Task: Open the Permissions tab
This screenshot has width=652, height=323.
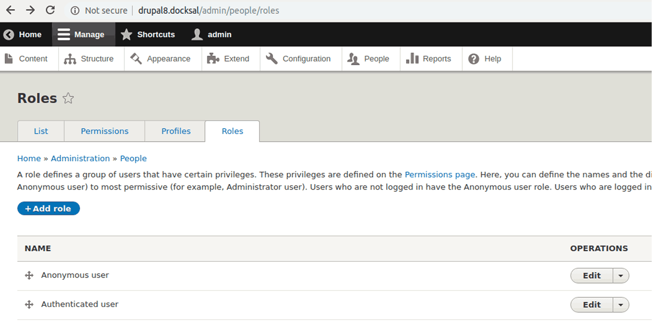Action: (105, 131)
